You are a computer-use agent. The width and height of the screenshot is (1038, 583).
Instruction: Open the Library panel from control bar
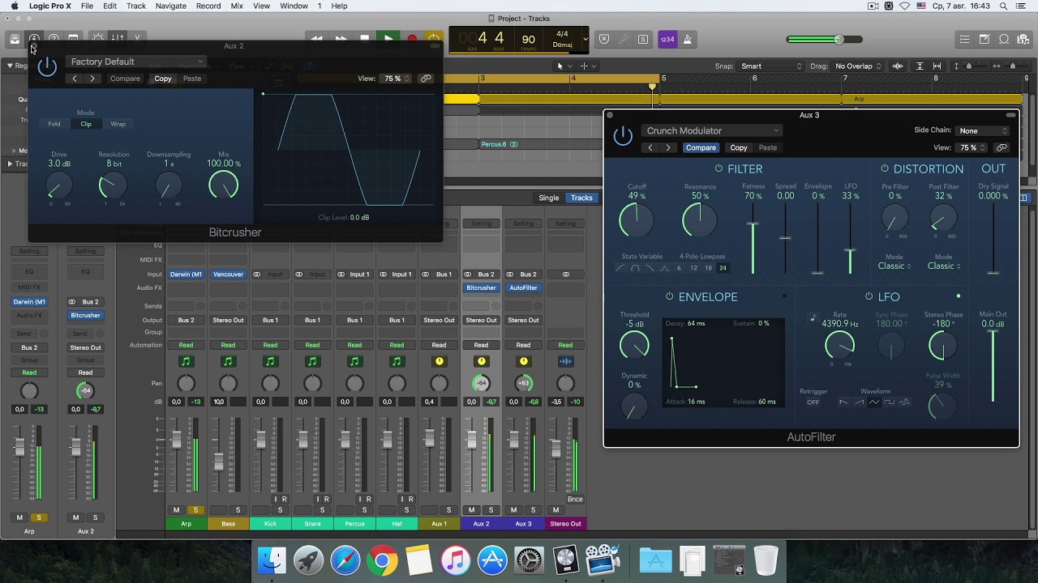tap(15, 39)
